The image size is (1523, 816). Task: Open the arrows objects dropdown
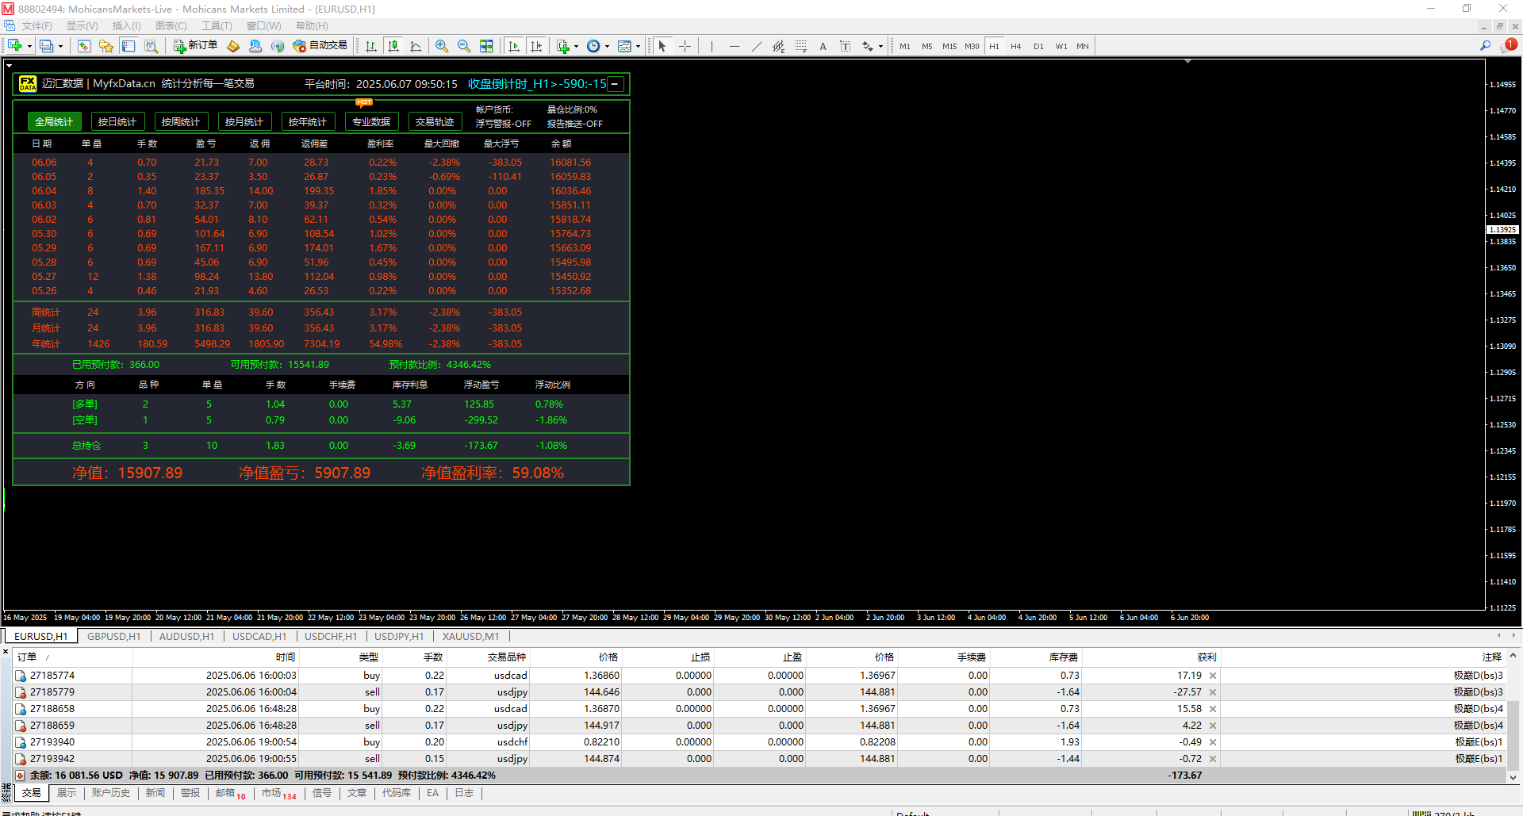[872, 46]
